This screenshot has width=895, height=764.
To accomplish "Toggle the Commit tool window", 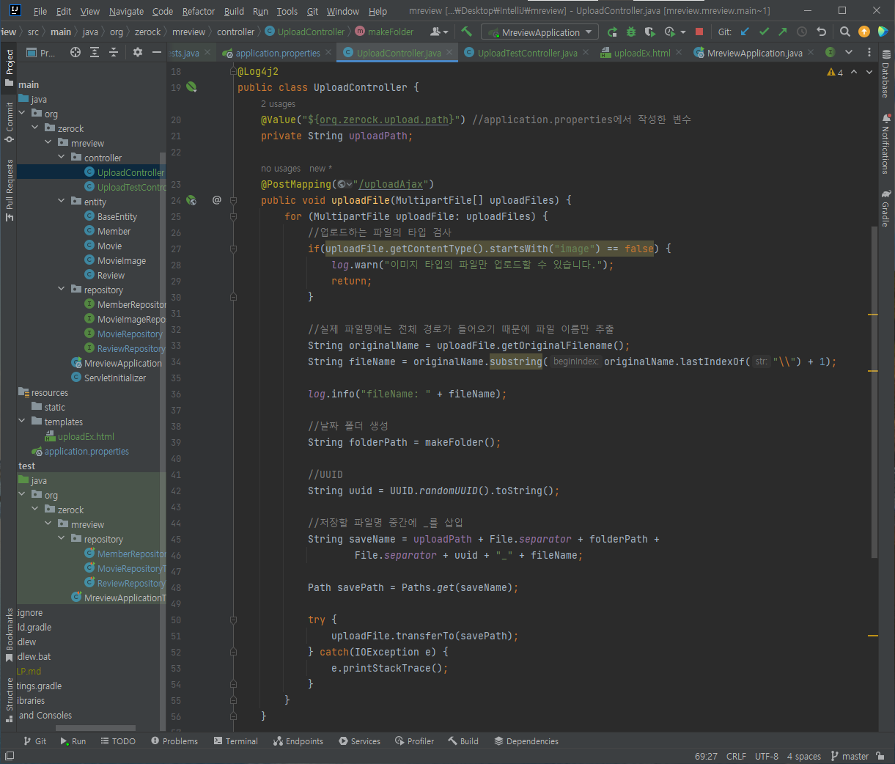I will (9, 122).
